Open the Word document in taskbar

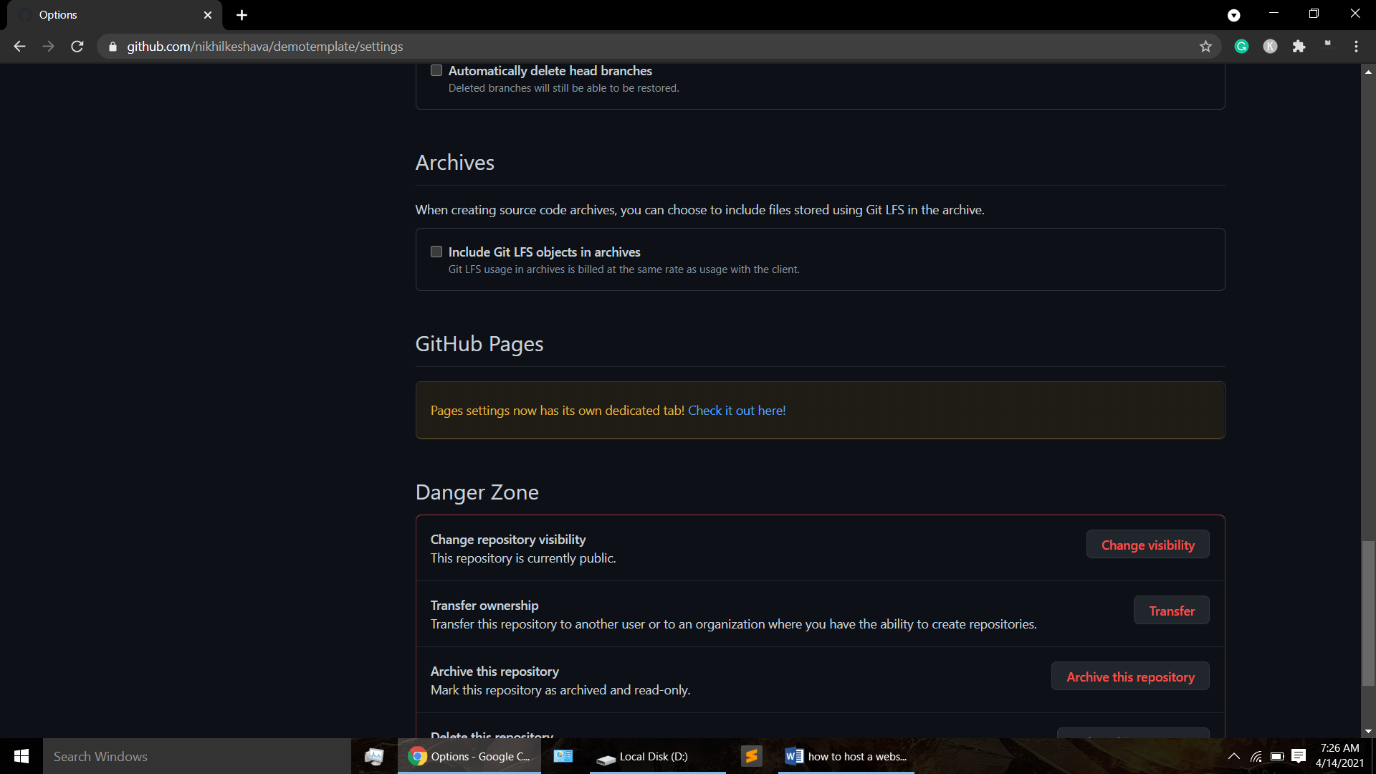(x=846, y=756)
